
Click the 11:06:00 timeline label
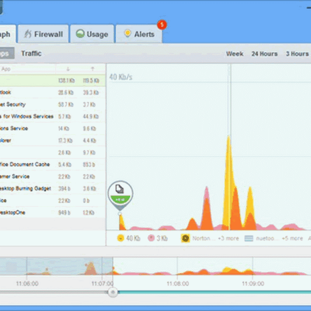(x=27, y=283)
